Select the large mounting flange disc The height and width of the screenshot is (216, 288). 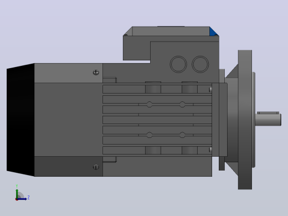[245, 120]
